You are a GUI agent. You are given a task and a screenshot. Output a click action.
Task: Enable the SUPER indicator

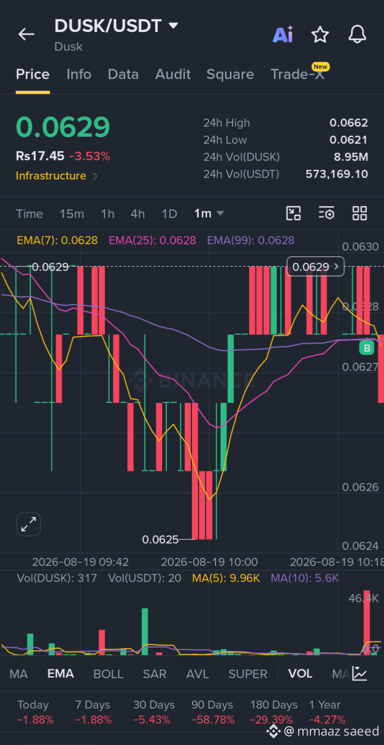(248, 674)
